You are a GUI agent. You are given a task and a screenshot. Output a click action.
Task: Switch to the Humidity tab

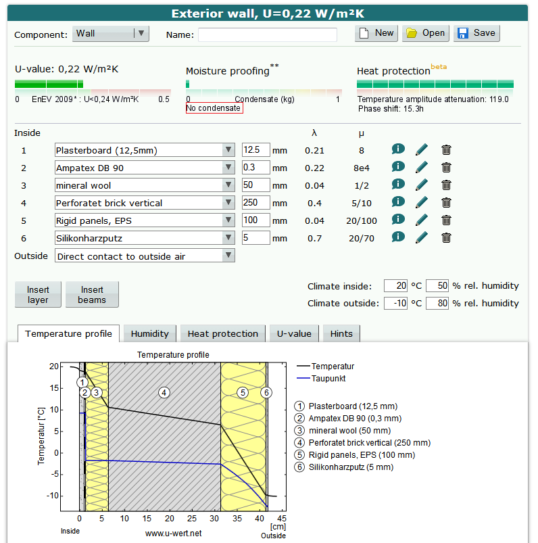pyautogui.click(x=149, y=333)
